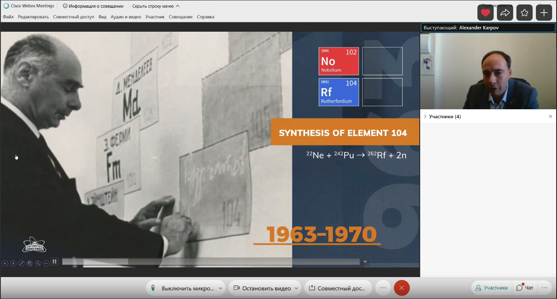Open the Совещание menu

(x=181, y=17)
